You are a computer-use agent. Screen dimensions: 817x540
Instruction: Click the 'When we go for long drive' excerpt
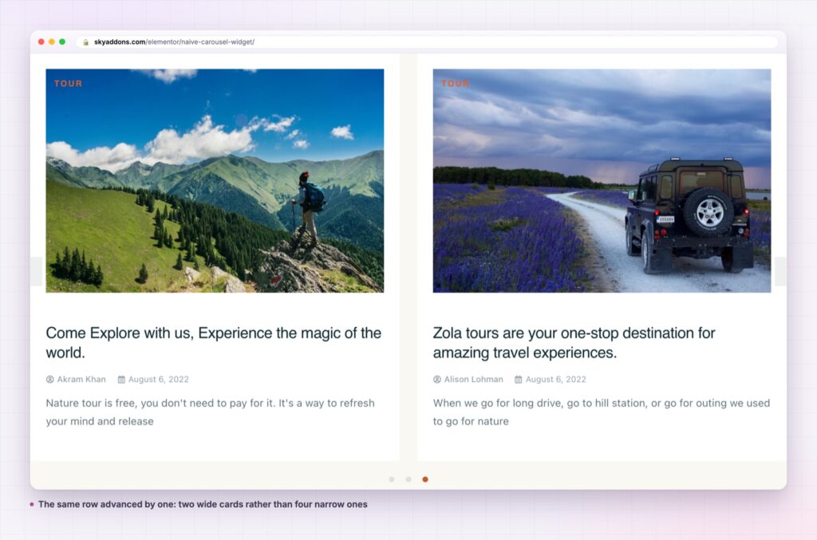click(602, 412)
